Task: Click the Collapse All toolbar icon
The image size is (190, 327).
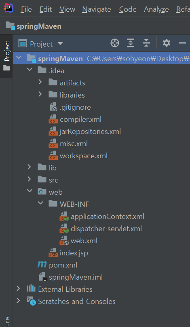Action: pos(146,43)
